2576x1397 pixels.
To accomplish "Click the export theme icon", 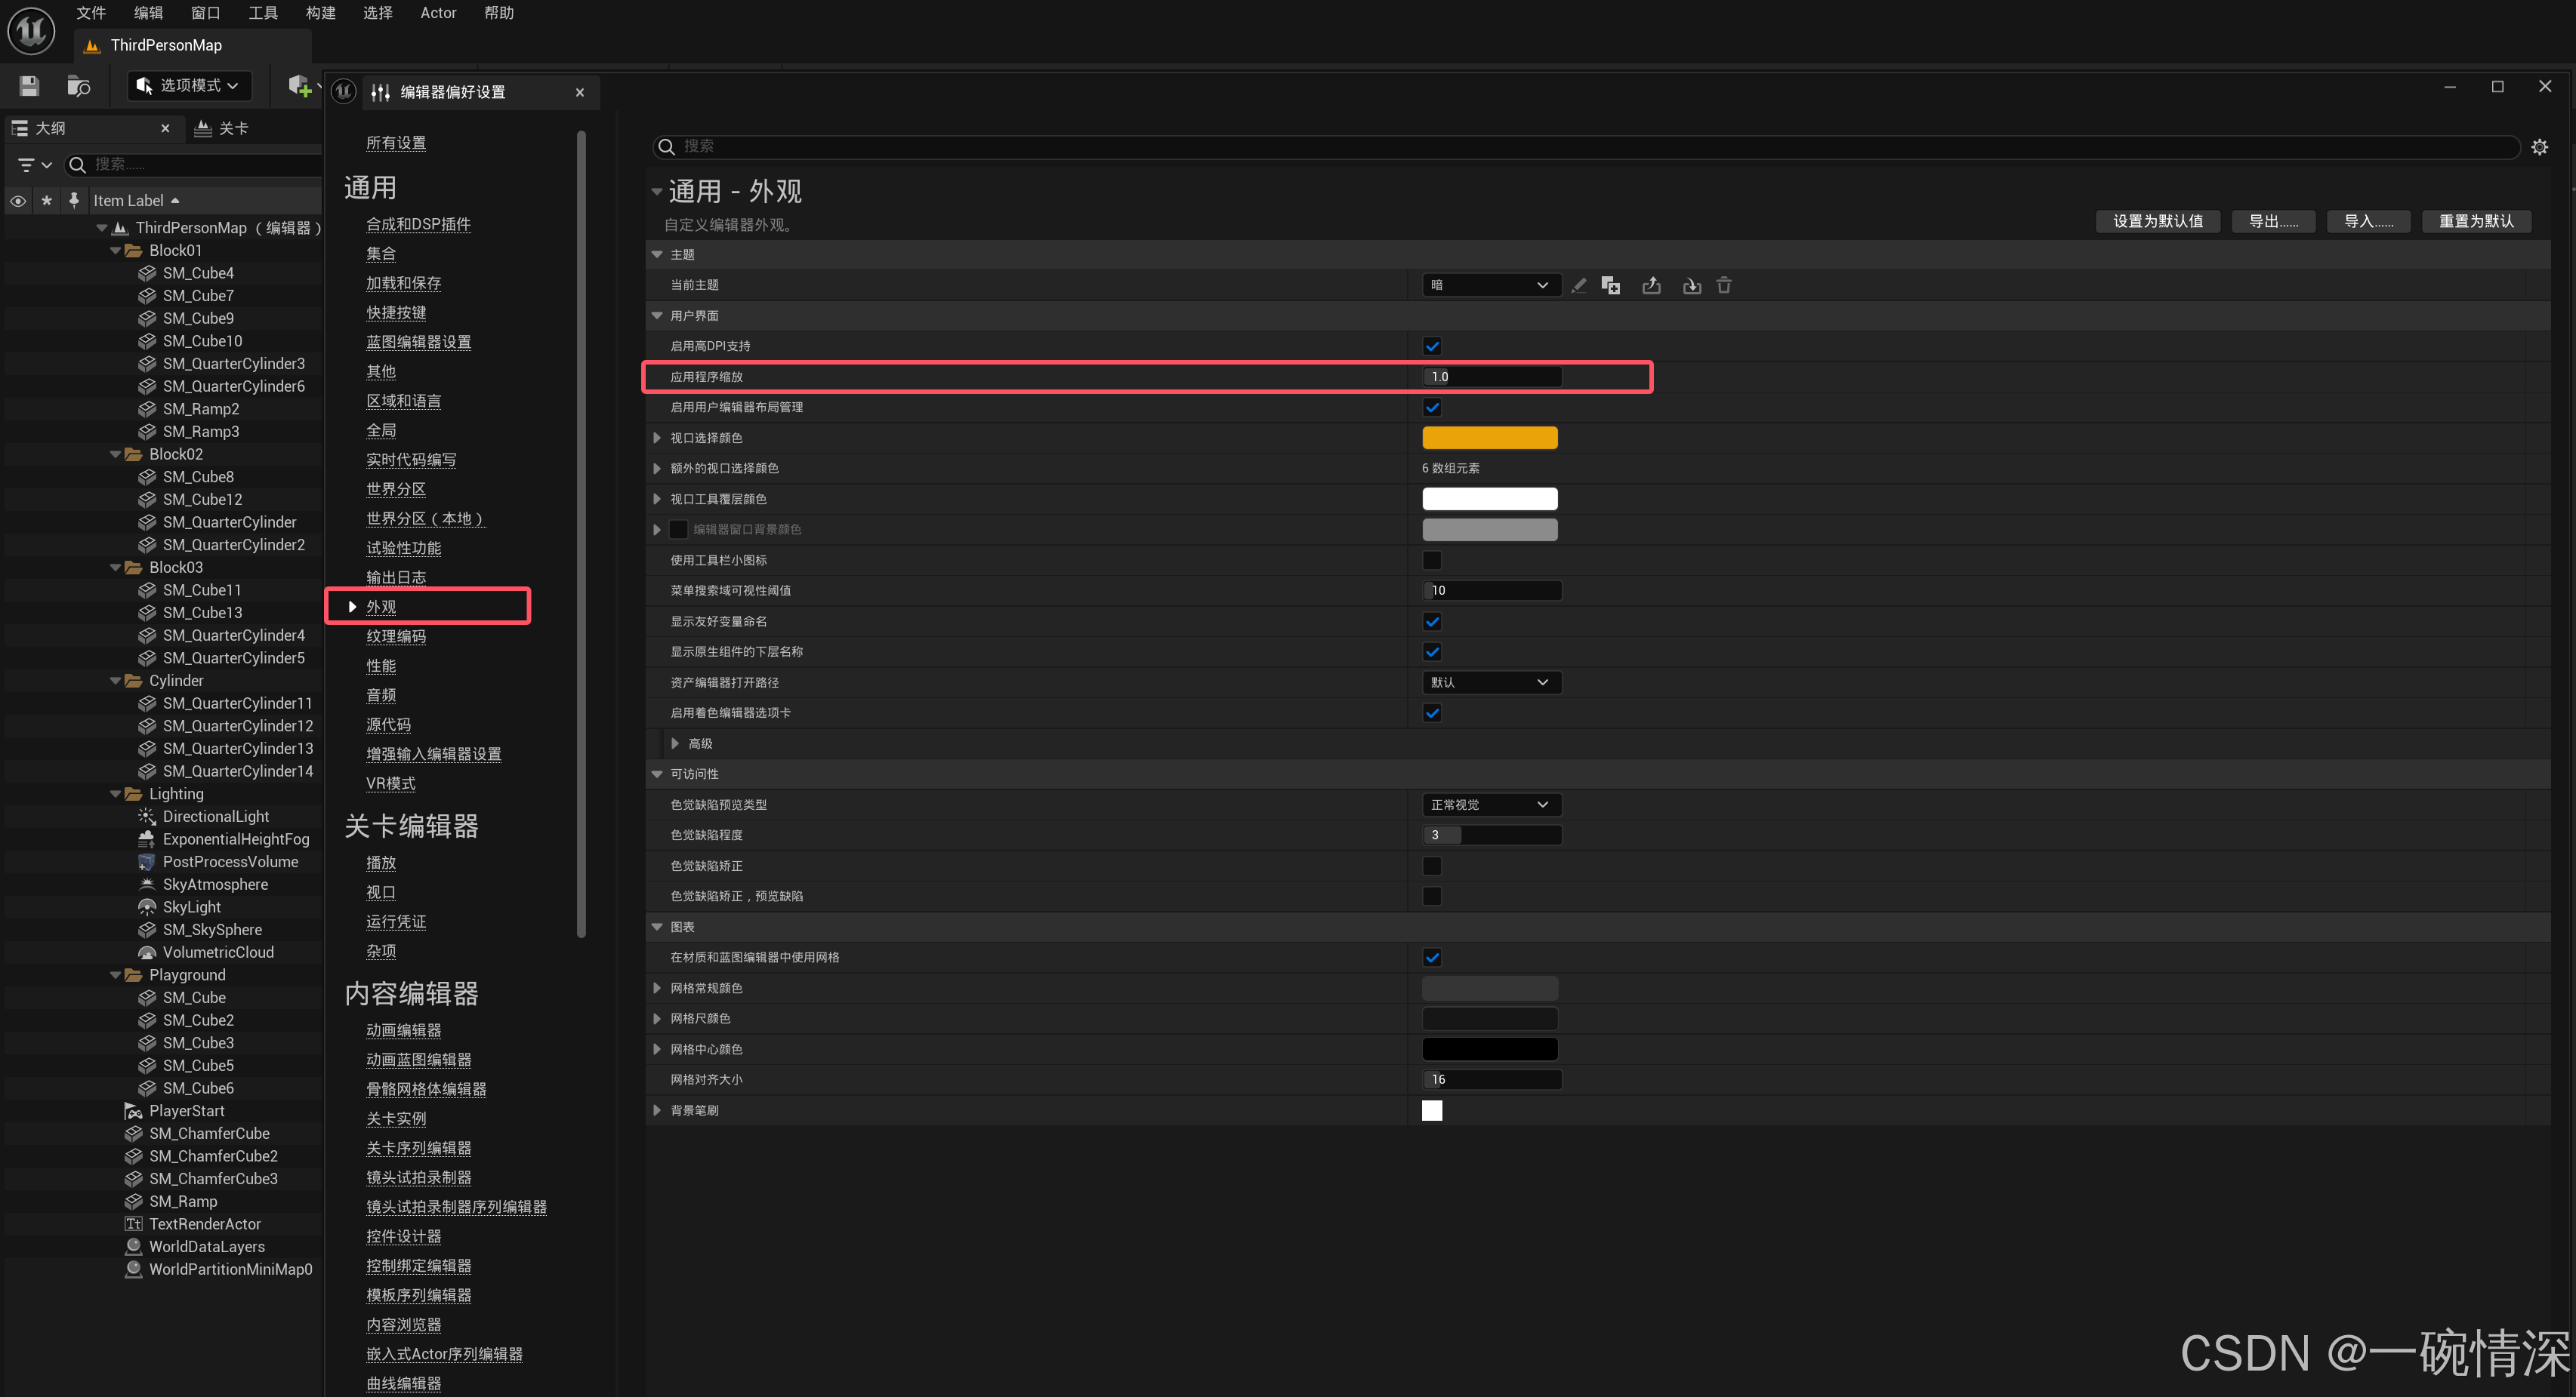I will tap(1651, 286).
